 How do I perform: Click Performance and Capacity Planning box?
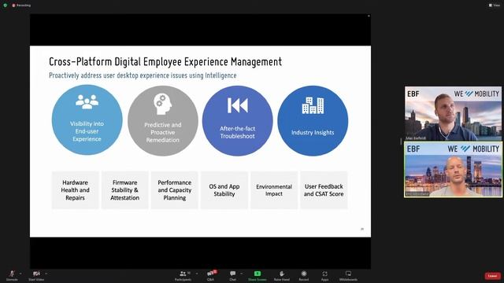[175, 190]
